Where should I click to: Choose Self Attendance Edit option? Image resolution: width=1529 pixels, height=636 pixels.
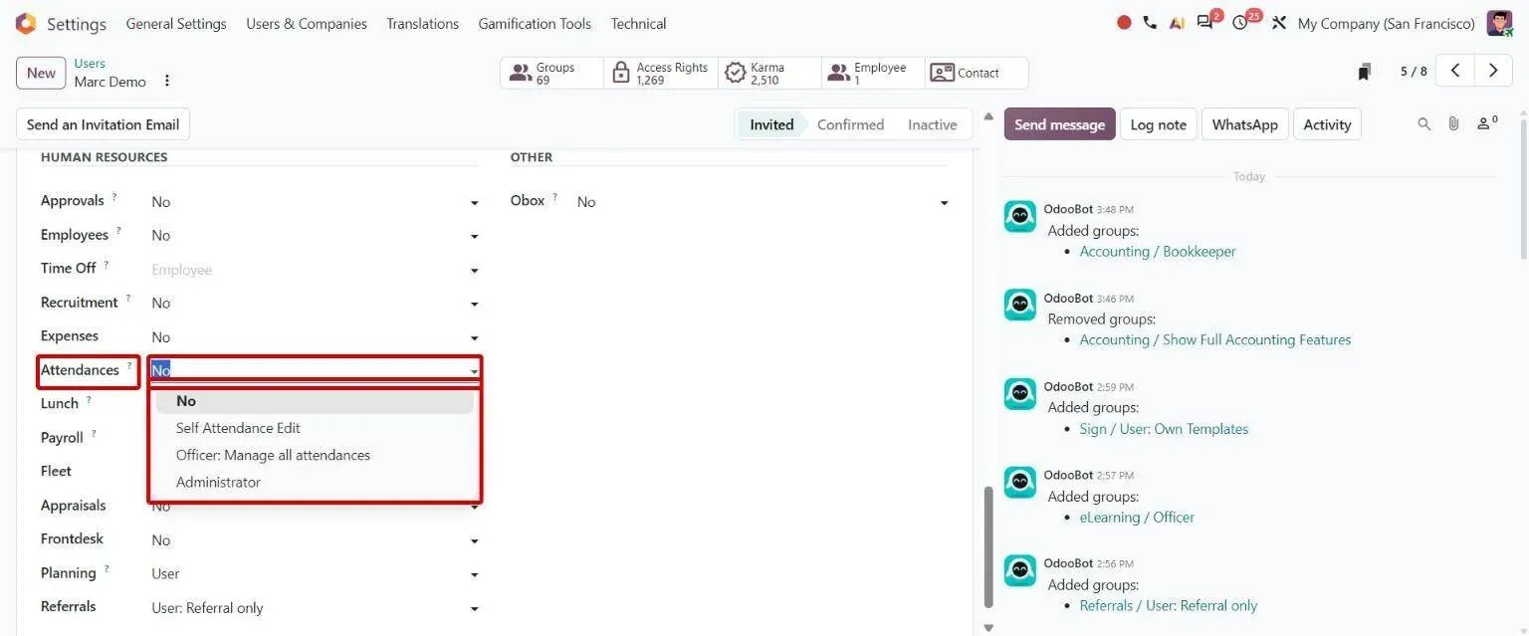pos(315,428)
